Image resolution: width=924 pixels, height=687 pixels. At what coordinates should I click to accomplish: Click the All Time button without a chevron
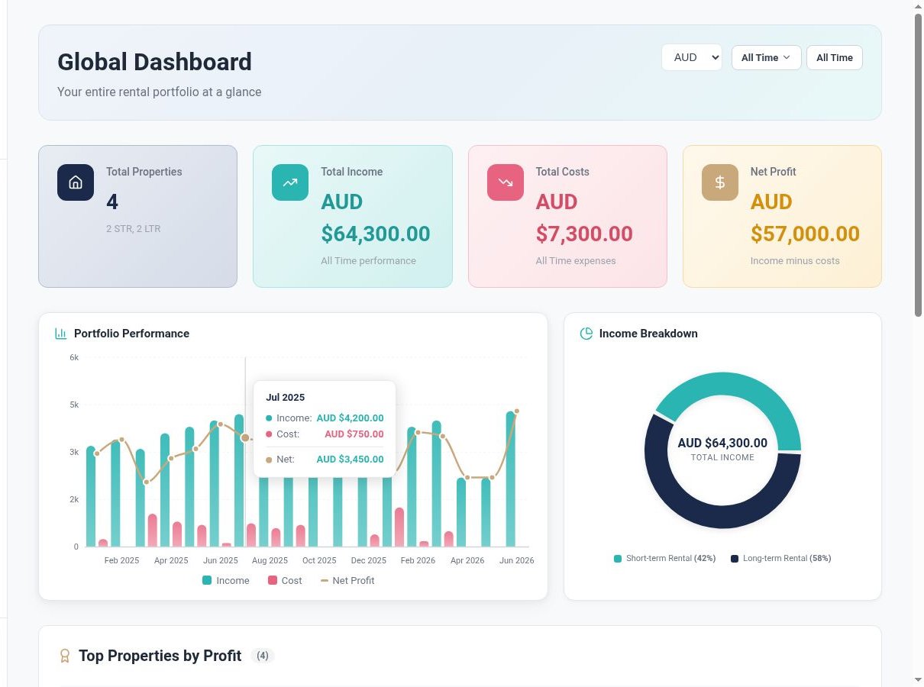tap(835, 57)
